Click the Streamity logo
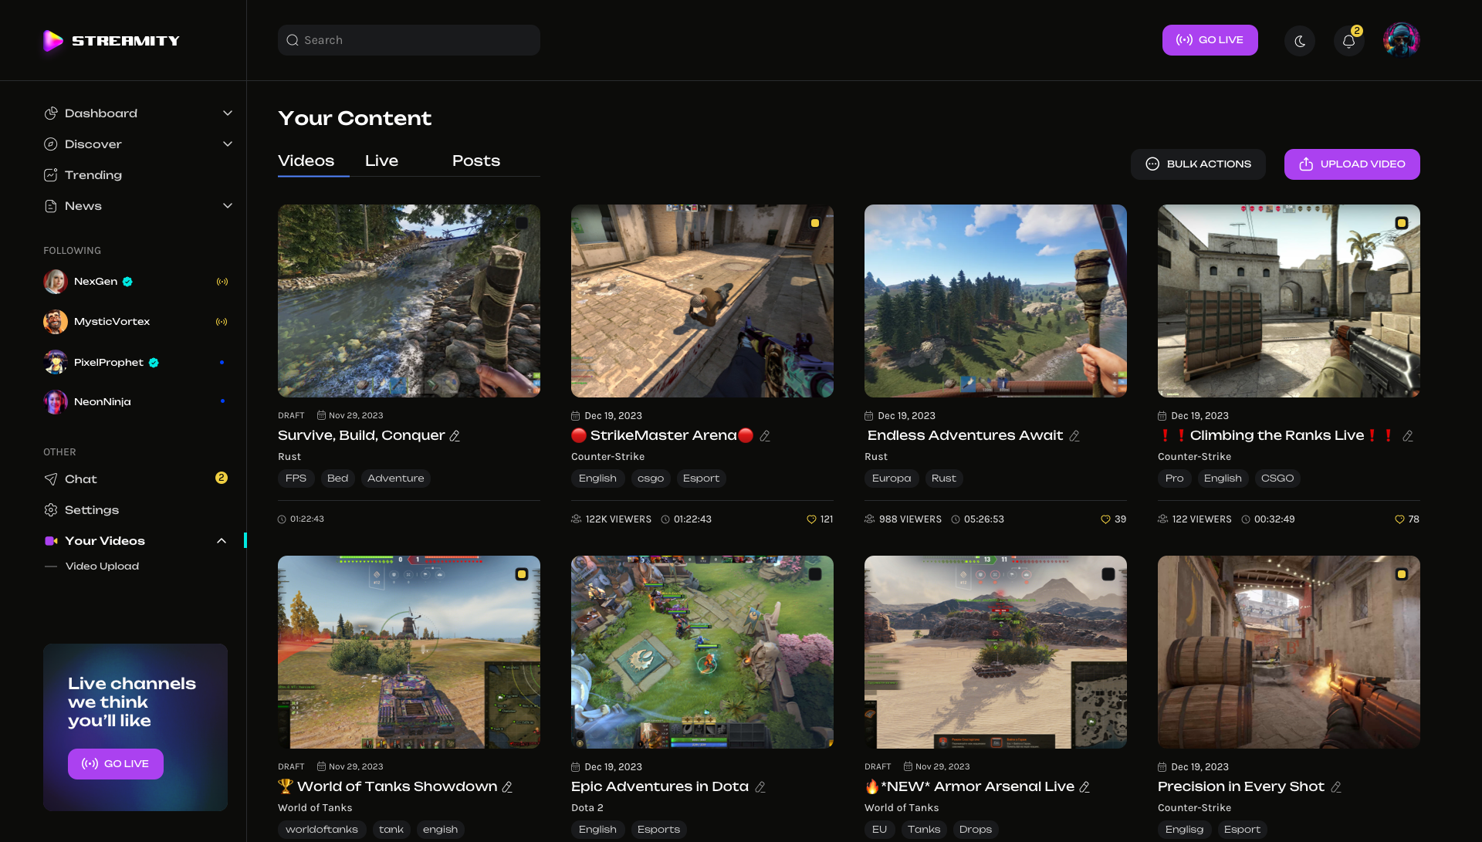Image resolution: width=1482 pixels, height=842 pixels. point(110,41)
